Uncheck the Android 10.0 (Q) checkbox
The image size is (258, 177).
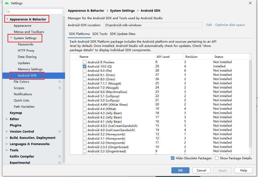coord(85,66)
